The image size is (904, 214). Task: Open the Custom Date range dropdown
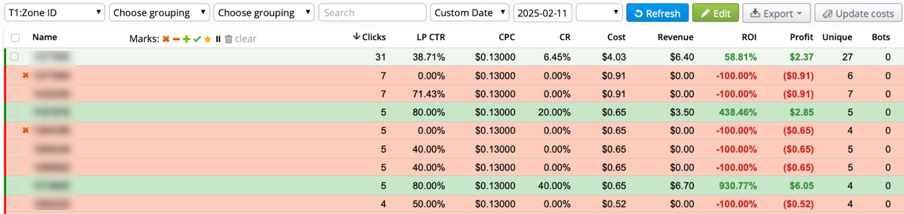click(470, 12)
